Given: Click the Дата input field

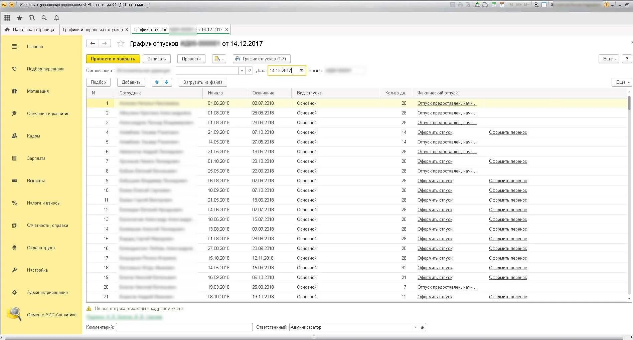Looking at the screenshot, I should pyautogui.click(x=283, y=70).
